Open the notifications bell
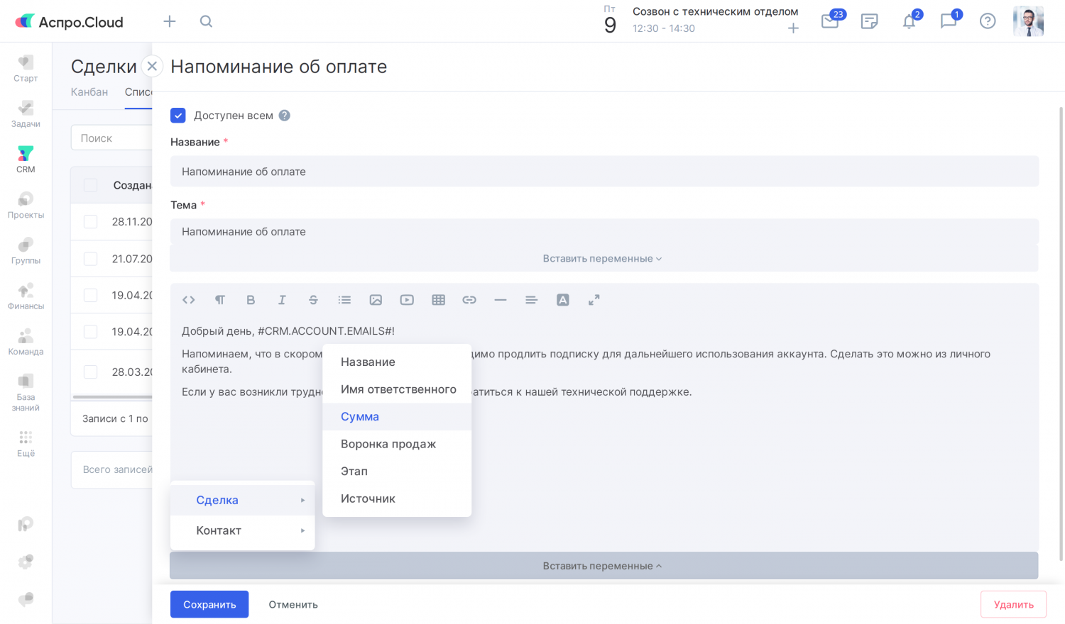 (909, 21)
